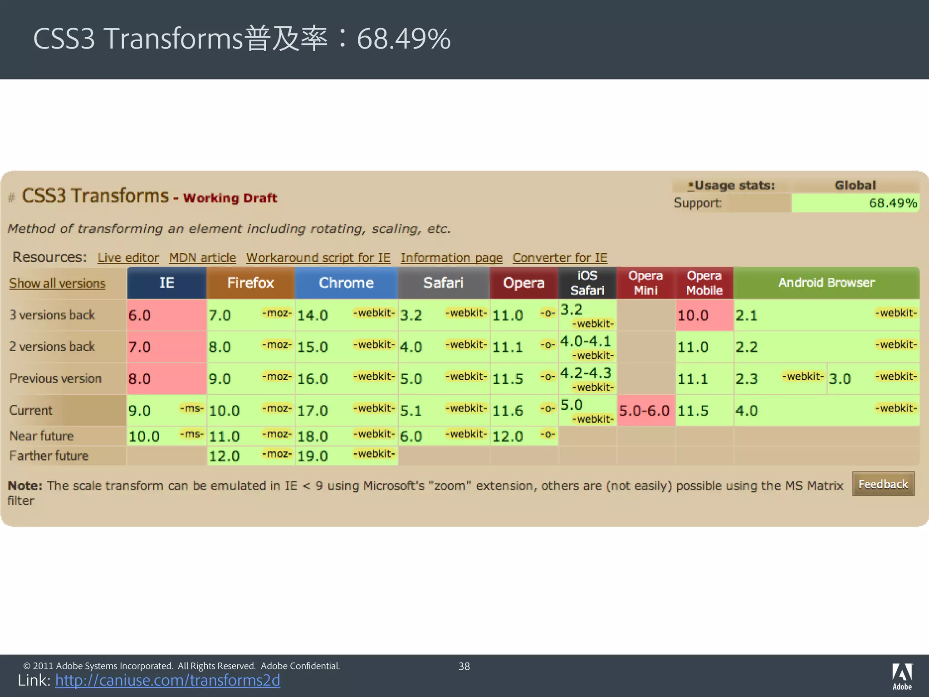Screen dimensions: 929x697
Task: Click the slide title CSS3 Transforms 68.49%
Action: [242, 39]
